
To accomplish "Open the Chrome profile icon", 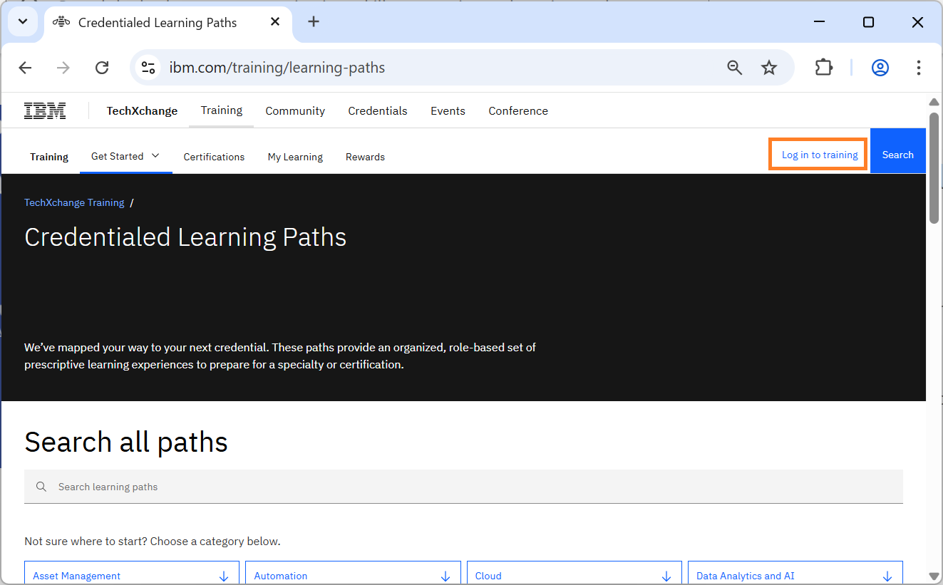I will (x=880, y=68).
